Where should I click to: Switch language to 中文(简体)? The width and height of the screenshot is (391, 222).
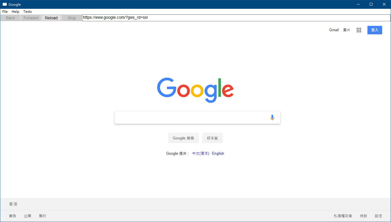point(201,154)
